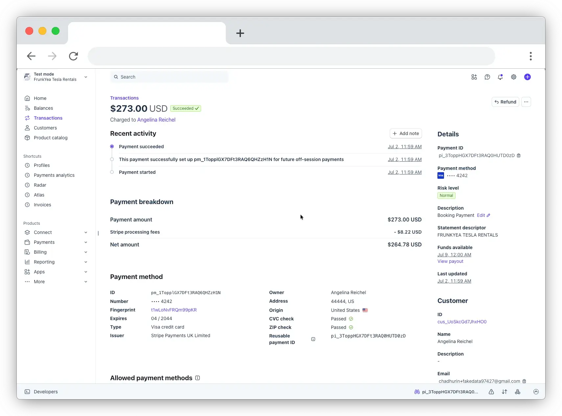Click the Succeeded status badge
Screen dimensions: 562x416
pyautogui.click(x=186, y=108)
